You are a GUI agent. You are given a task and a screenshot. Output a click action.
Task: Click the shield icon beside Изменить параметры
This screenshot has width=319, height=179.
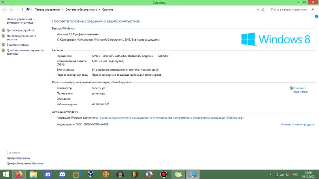pos(291,88)
